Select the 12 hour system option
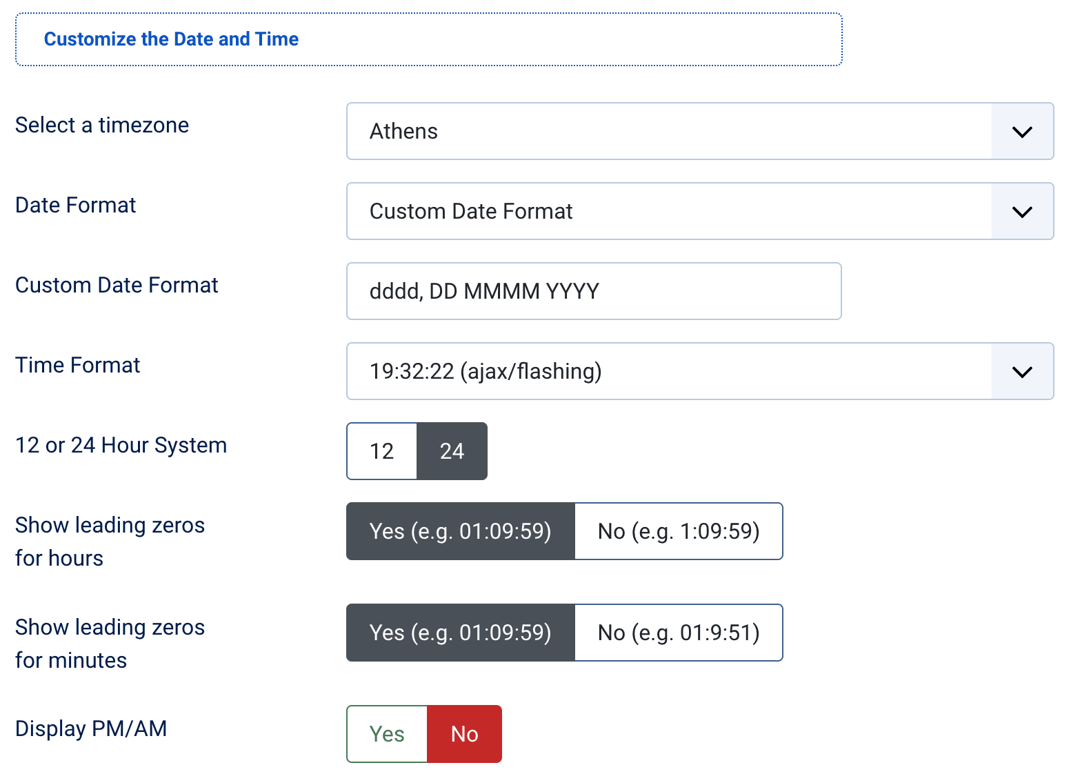The image size is (1080, 774). tap(382, 451)
